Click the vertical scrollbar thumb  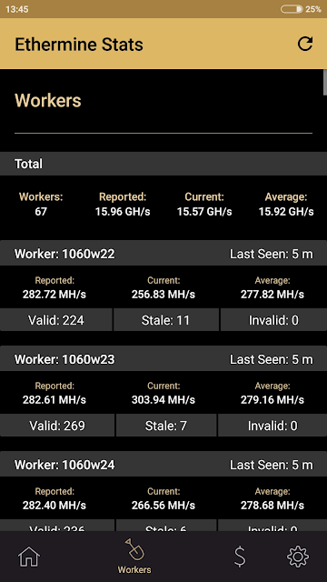325,82
